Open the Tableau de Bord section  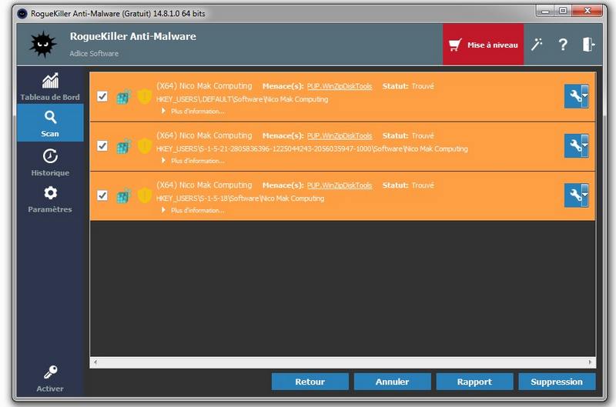[50, 86]
